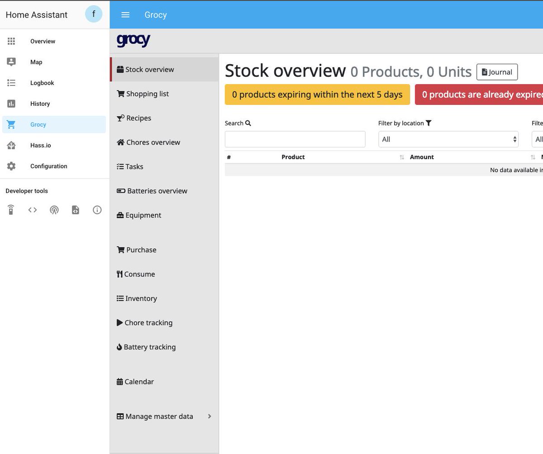Open the Info developer tool (circle i icon)
This screenshot has width=543, height=454.
[97, 210]
